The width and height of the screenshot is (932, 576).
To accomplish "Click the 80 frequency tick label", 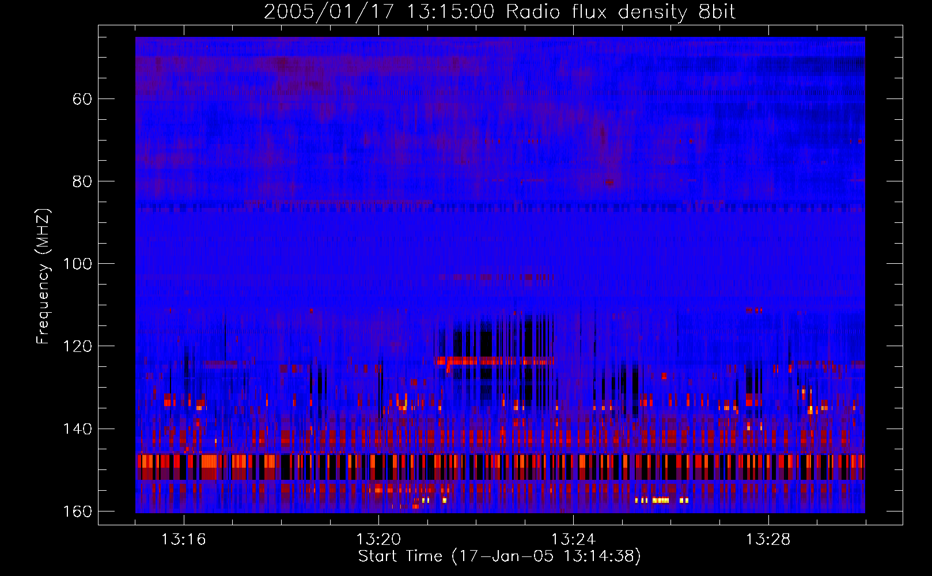I will [82, 181].
